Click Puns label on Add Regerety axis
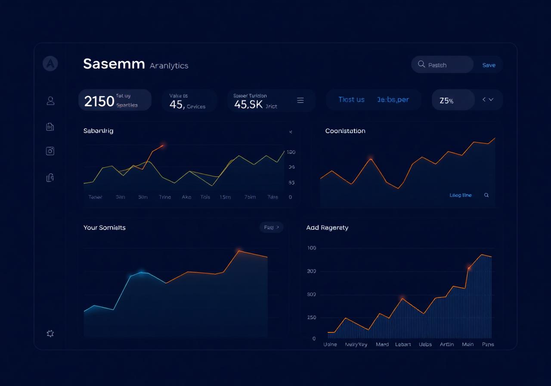 [x=488, y=345]
